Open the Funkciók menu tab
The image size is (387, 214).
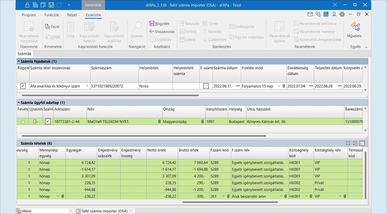(x=51, y=15)
